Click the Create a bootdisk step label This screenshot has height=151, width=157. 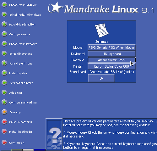point(21,122)
